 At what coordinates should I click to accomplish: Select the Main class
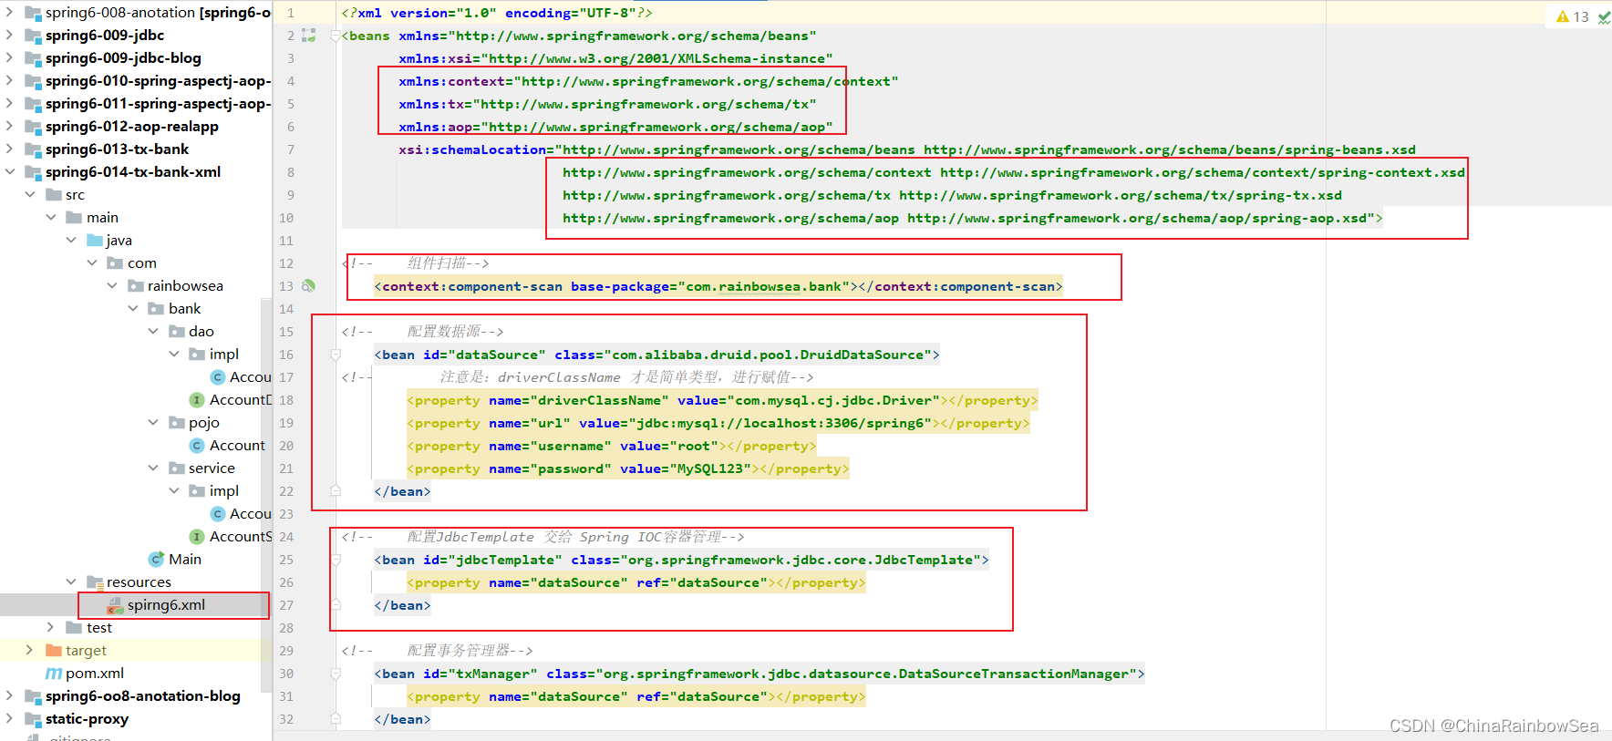point(185,560)
